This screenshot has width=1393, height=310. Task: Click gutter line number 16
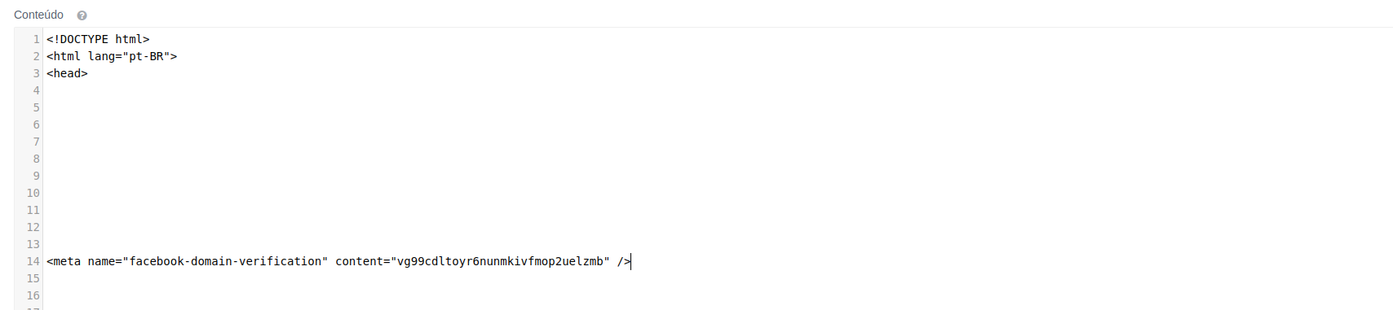pos(33,295)
